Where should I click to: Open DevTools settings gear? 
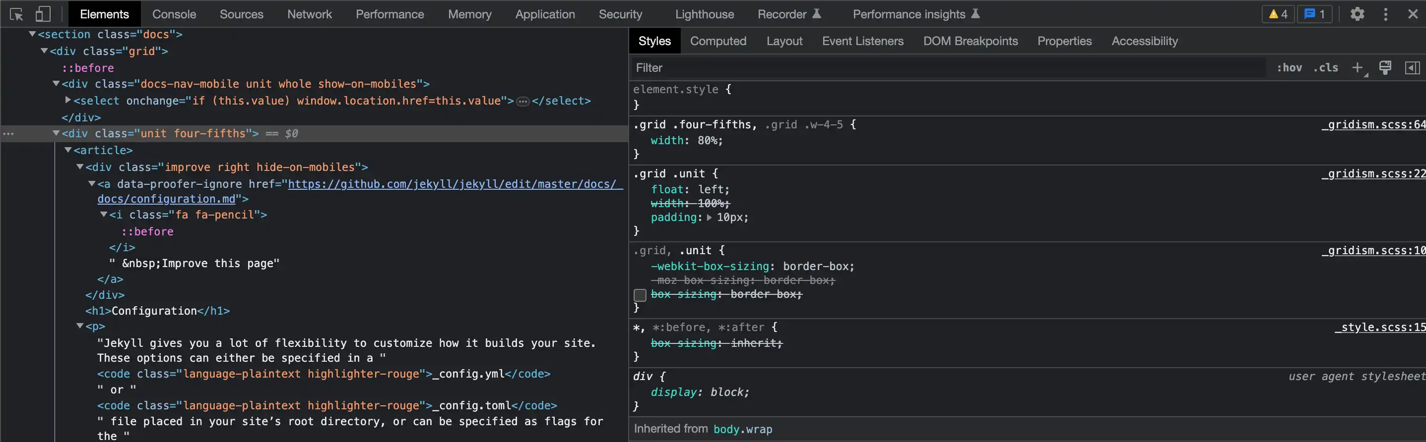tap(1357, 14)
